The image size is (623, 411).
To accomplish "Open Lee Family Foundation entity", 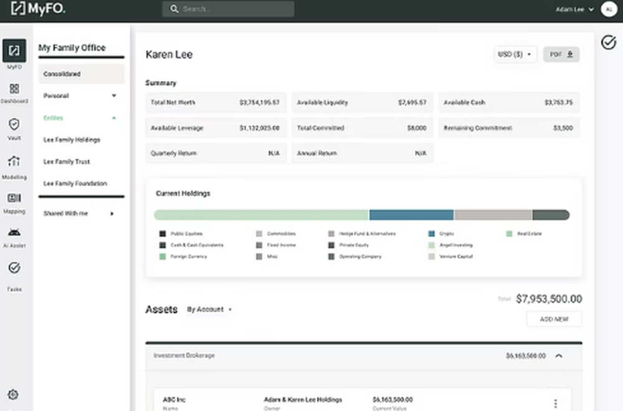I will pyautogui.click(x=75, y=184).
